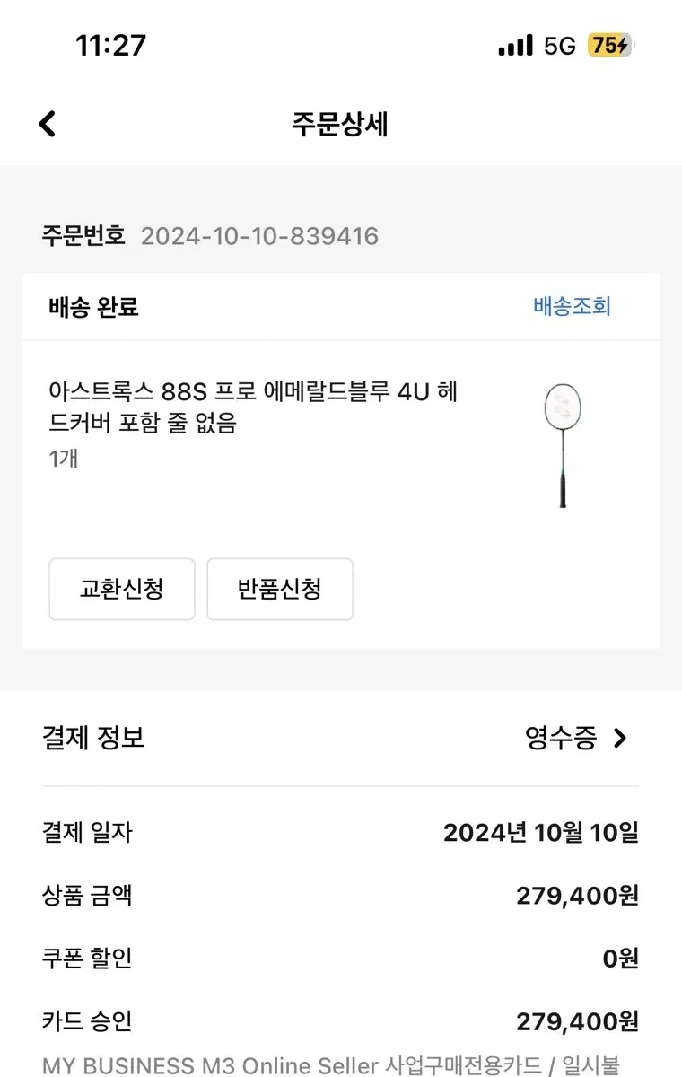Tap the 교환신청 exchange request button
This screenshot has width=682, height=1077.
(122, 590)
